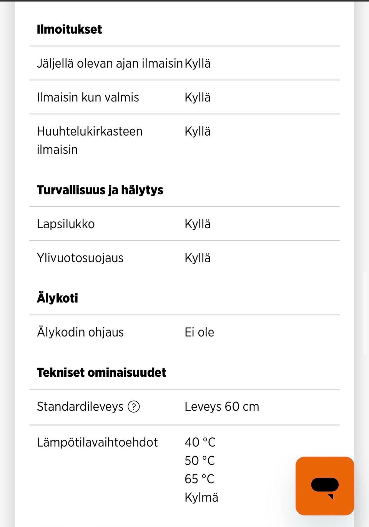Viewport: 369px width, 527px height.
Task: Collapse the Tekniset ominaisuudet section
Action: click(101, 372)
